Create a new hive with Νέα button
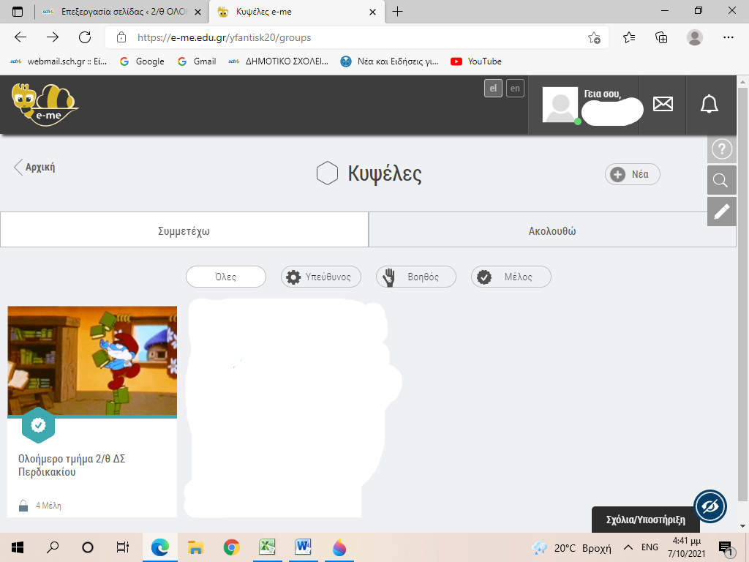749x562 pixels. [x=632, y=174]
